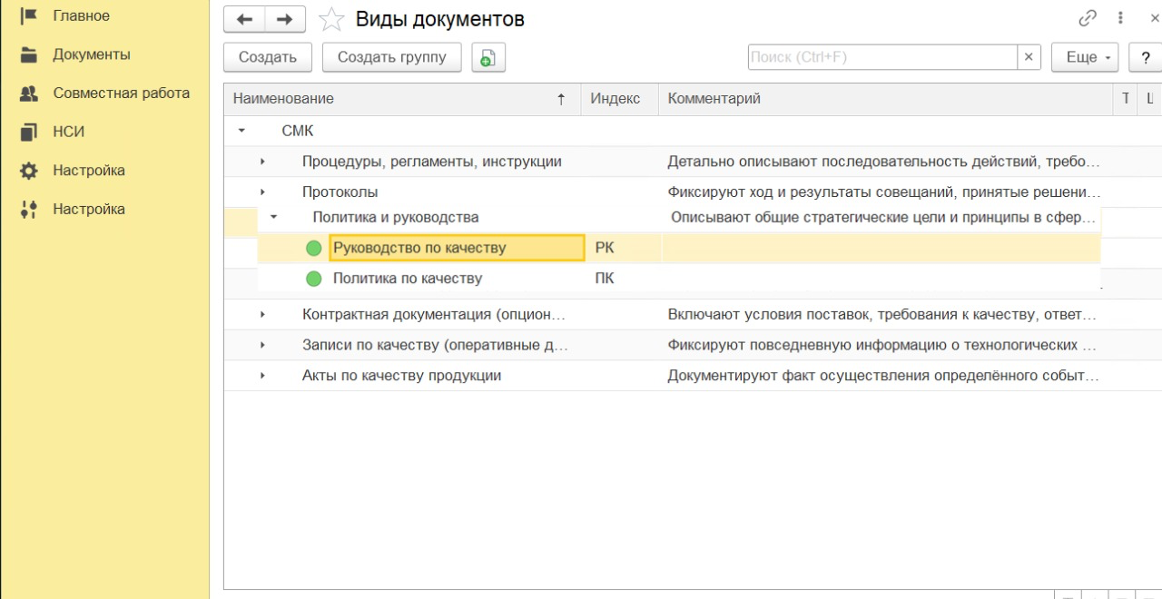Go back using the left arrow button
The height and width of the screenshot is (599, 1162).
click(244, 19)
